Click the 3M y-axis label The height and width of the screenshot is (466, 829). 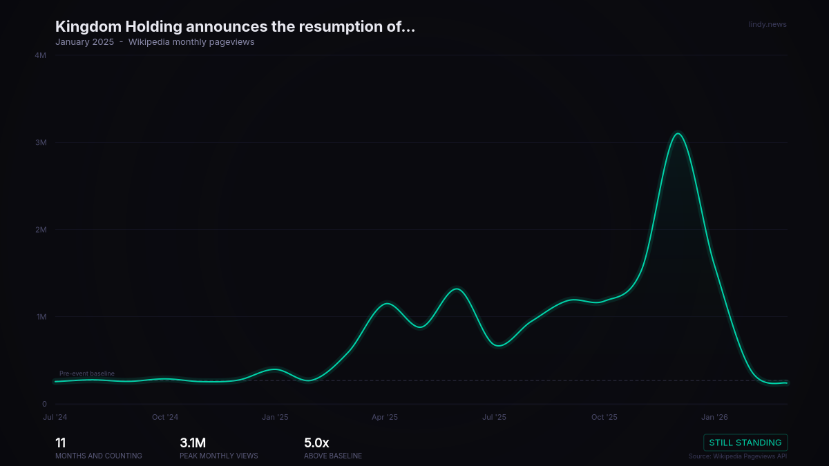point(40,142)
